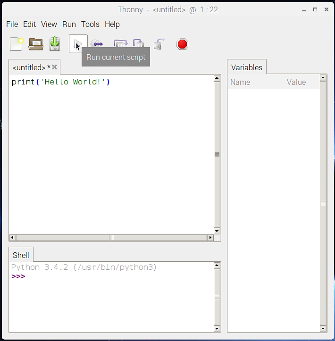The image size is (335, 341).
Task: Click the editor's scroll left arrow
Action: point(13,238)
